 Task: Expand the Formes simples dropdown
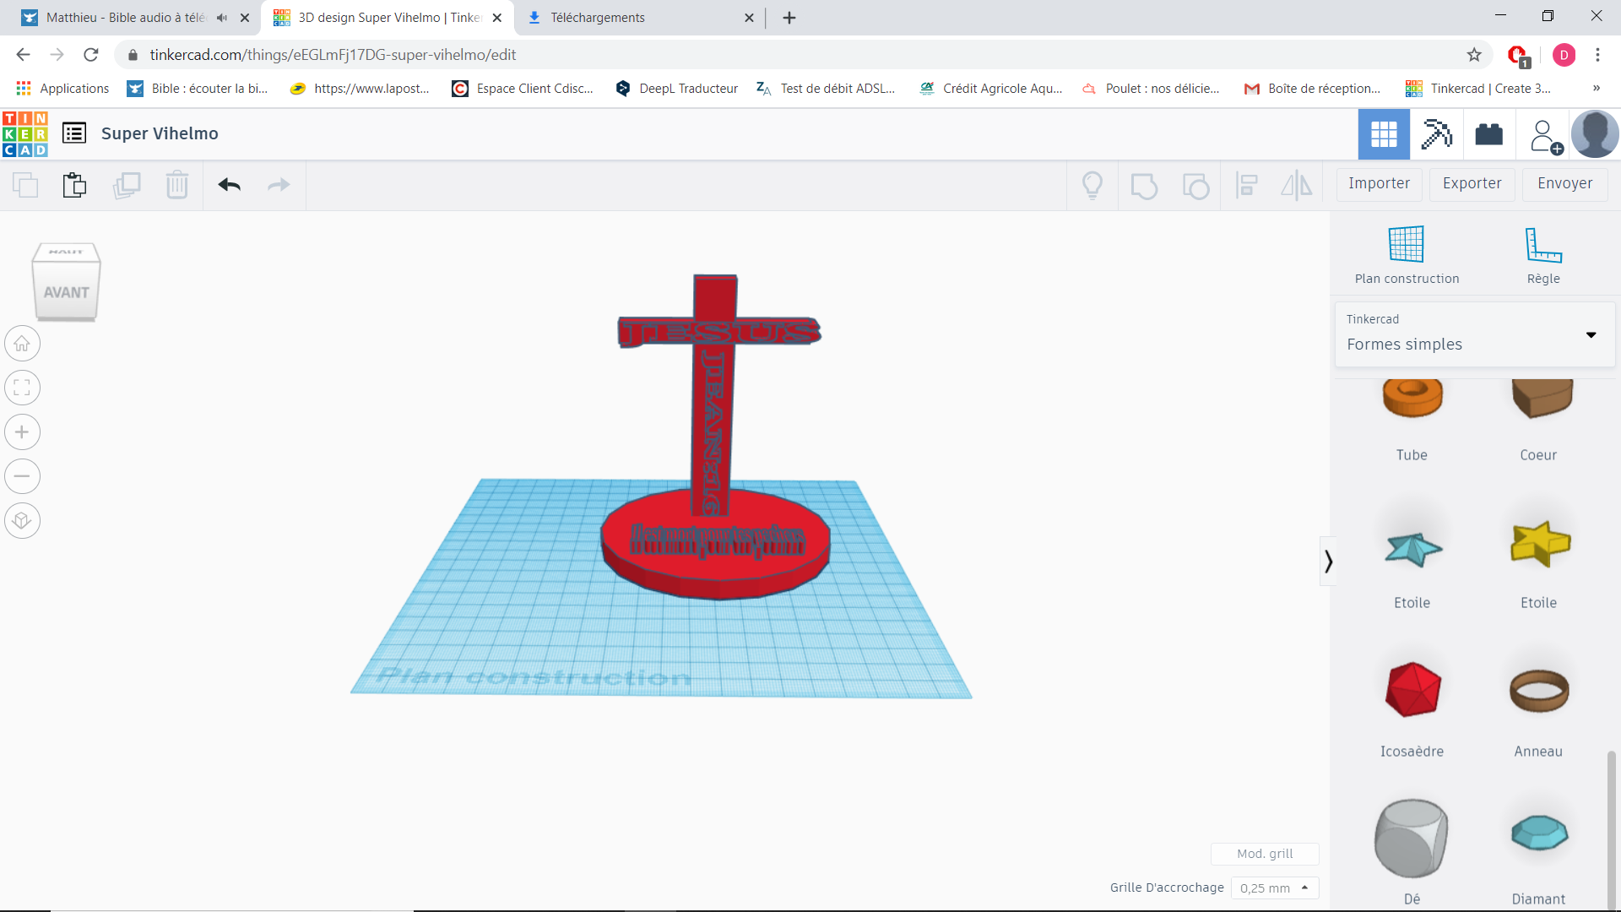[1592, 335]
